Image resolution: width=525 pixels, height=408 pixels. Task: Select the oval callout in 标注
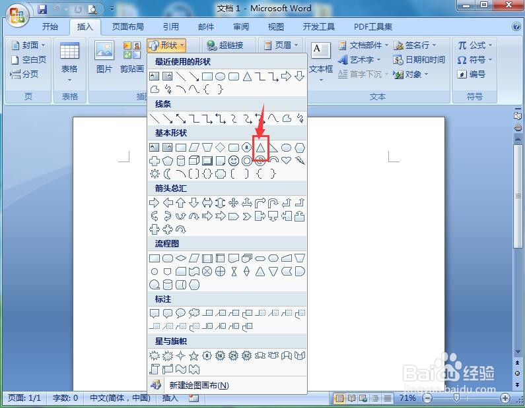click(x=181, y=313)
